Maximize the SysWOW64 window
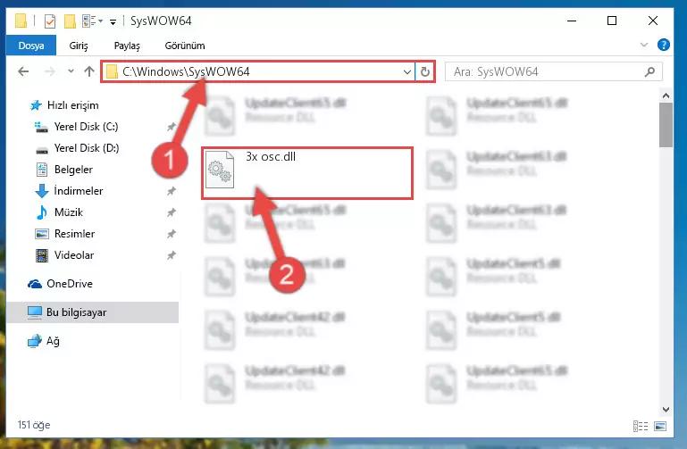The image size is (687, 449). click(x=612, y=21)
